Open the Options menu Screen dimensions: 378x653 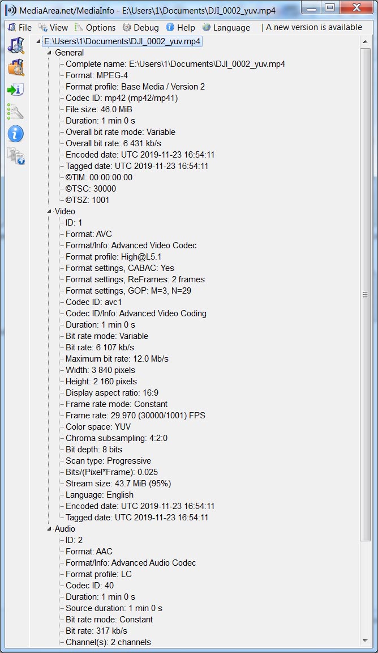(x=95, y=27)
